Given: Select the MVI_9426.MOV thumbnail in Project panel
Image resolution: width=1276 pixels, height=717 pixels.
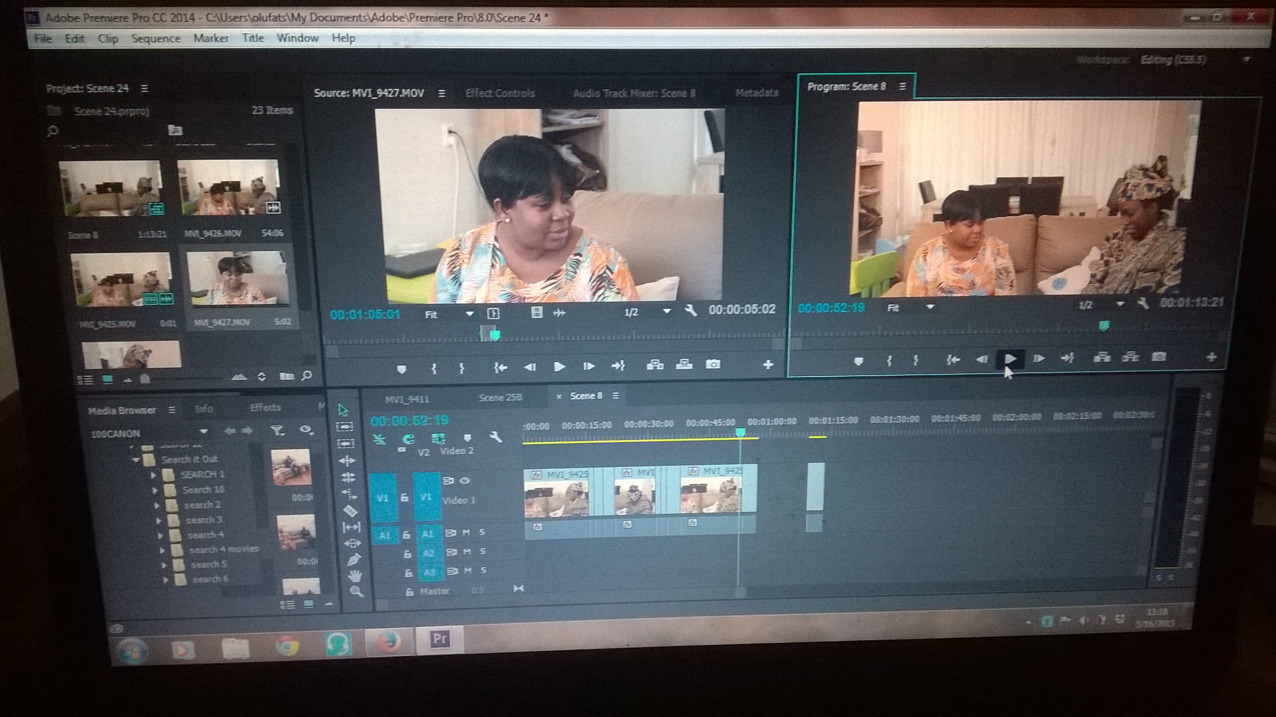Looking at the screenshot, I should [x=228, y=187].
